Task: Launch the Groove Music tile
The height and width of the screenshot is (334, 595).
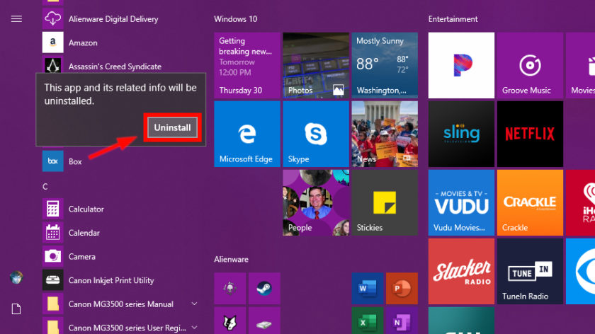Action: [530, 65]
